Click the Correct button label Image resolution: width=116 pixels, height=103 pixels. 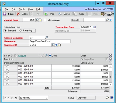(67, 14)
